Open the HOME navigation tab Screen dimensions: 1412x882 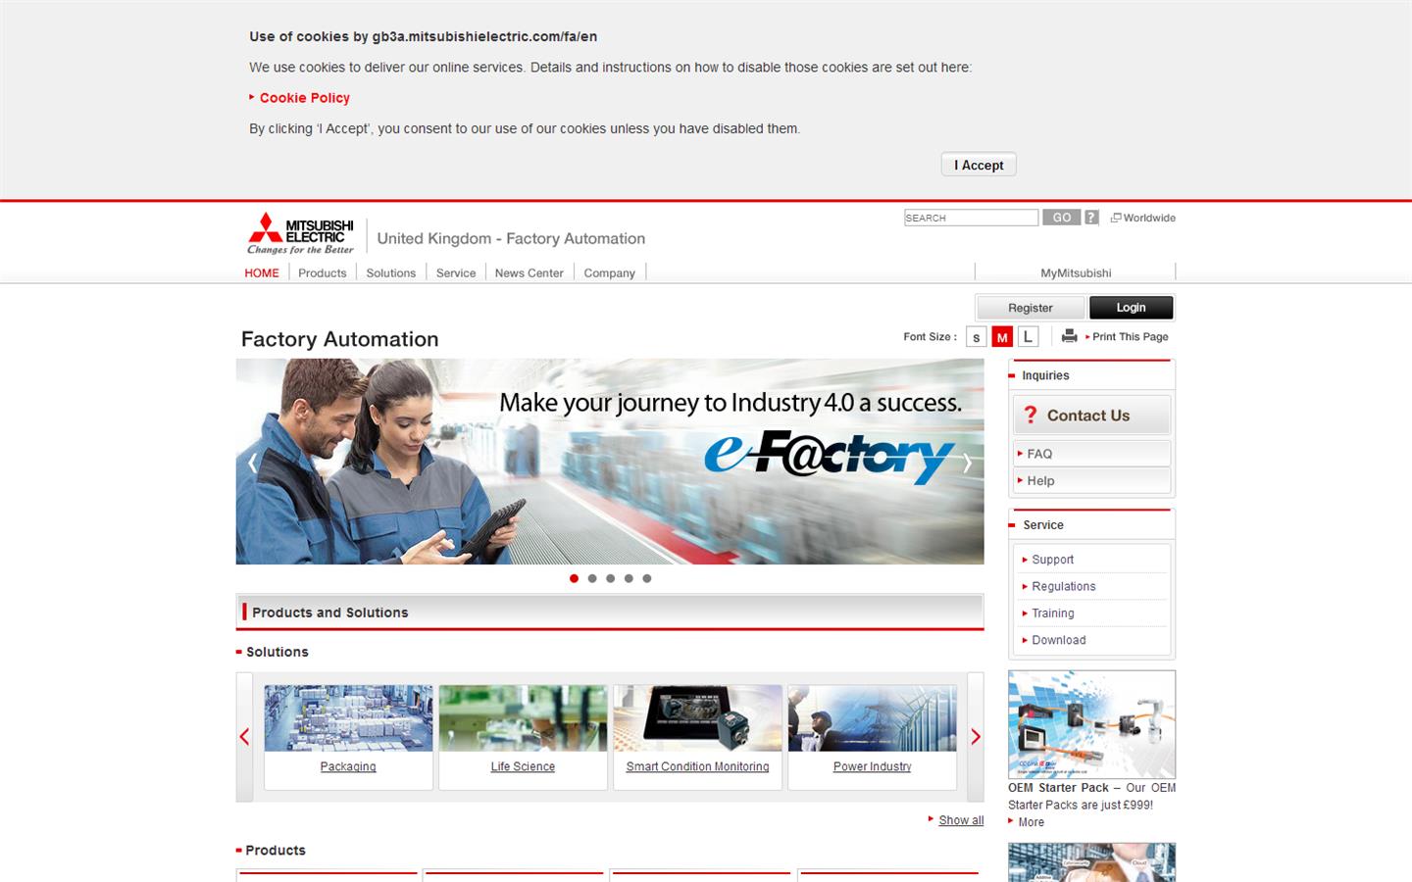pos(262,273)
